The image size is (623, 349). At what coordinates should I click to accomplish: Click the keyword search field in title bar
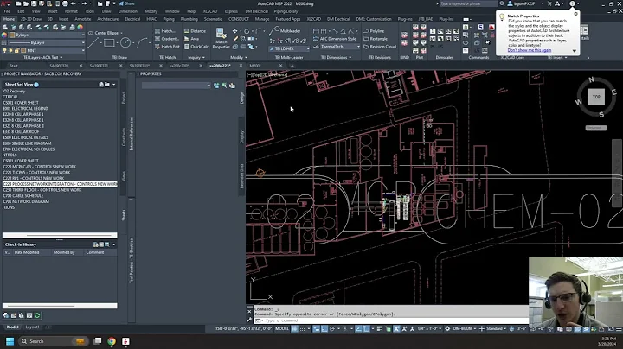(468, 3)
